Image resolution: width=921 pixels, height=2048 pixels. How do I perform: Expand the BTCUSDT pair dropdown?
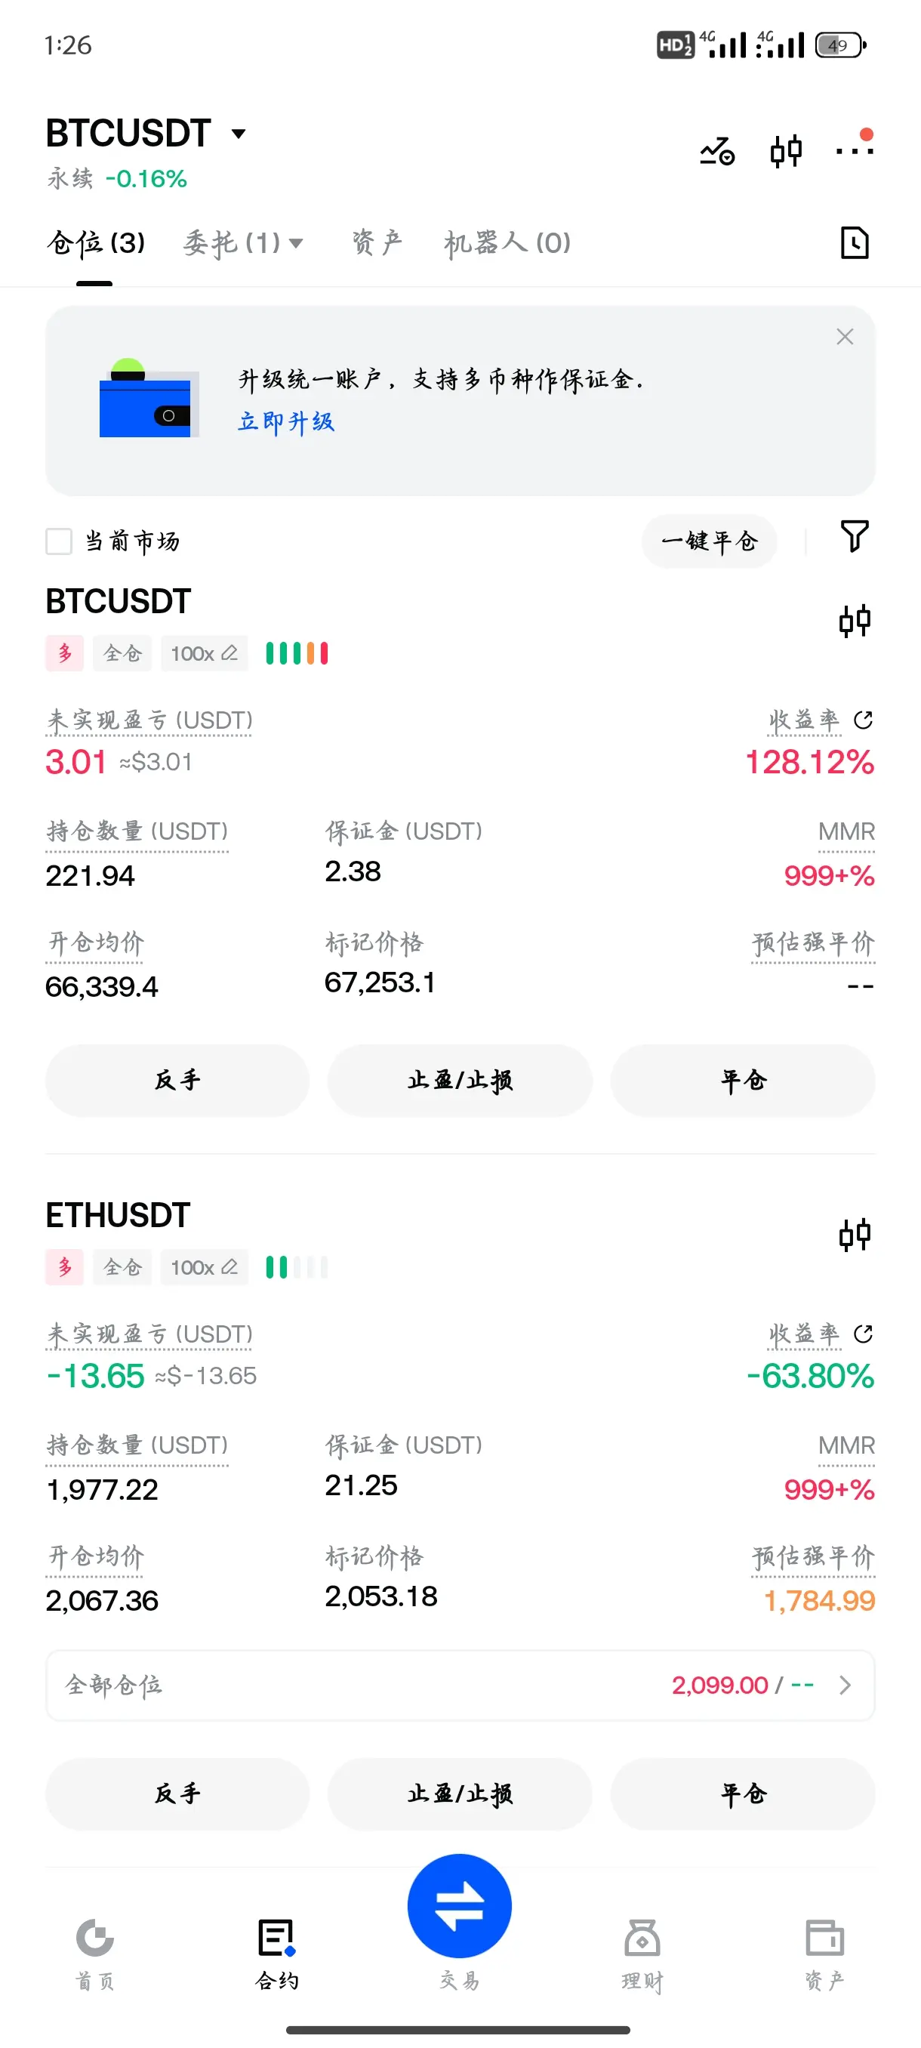[239, 134]
